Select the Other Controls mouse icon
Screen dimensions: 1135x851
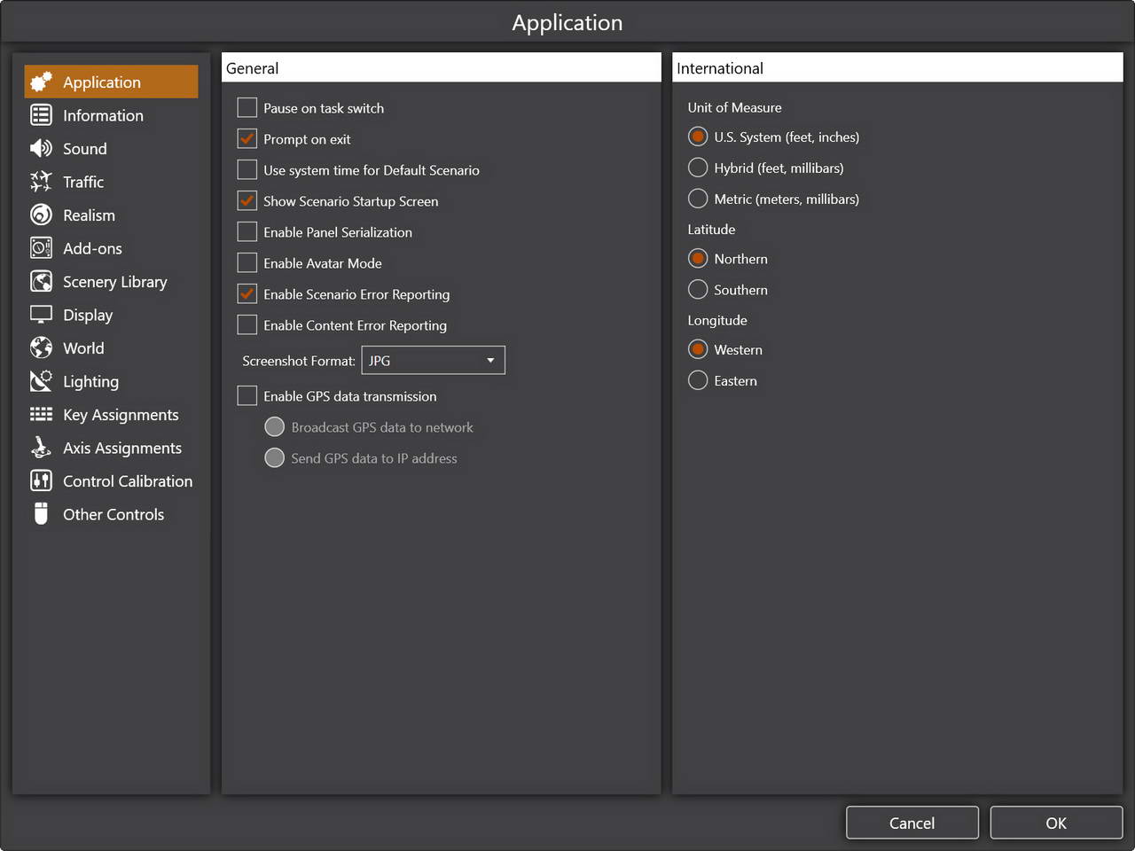pos(41,514)
